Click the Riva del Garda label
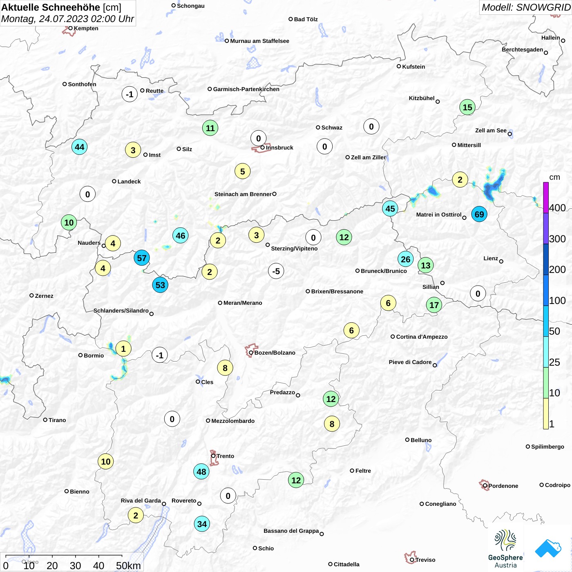The width and height of the screenshot is (572, 572). [141, 500]
